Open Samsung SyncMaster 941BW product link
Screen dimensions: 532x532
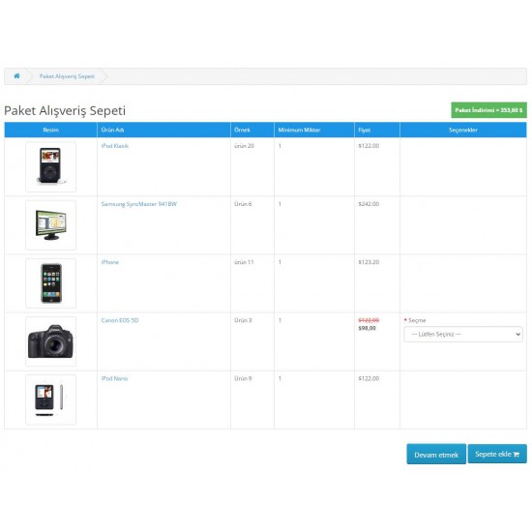pyautogui.click(x=138, y=204)
